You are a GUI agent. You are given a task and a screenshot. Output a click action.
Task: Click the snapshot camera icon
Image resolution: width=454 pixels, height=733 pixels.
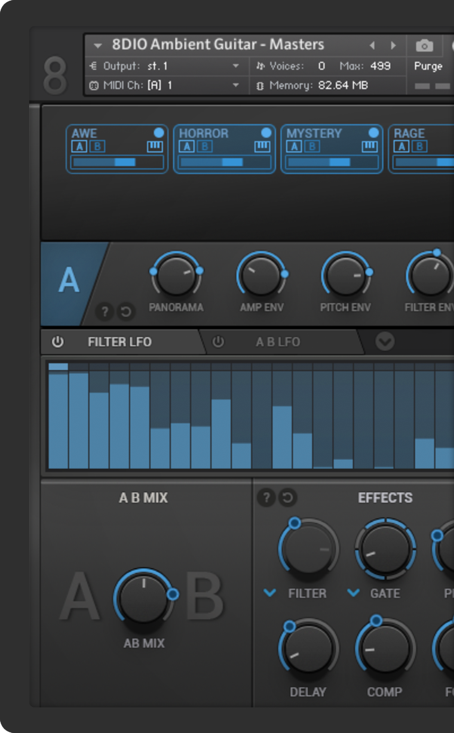click(x=424, y=46)
